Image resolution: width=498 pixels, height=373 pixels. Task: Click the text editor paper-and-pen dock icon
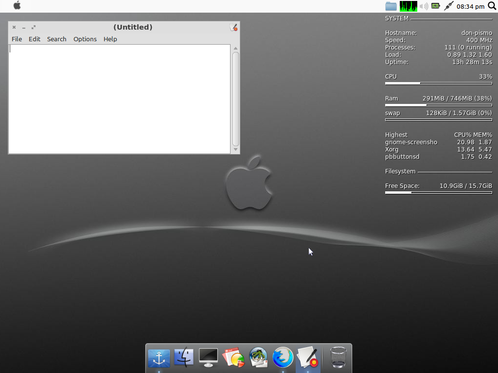(x=307, y=357)
